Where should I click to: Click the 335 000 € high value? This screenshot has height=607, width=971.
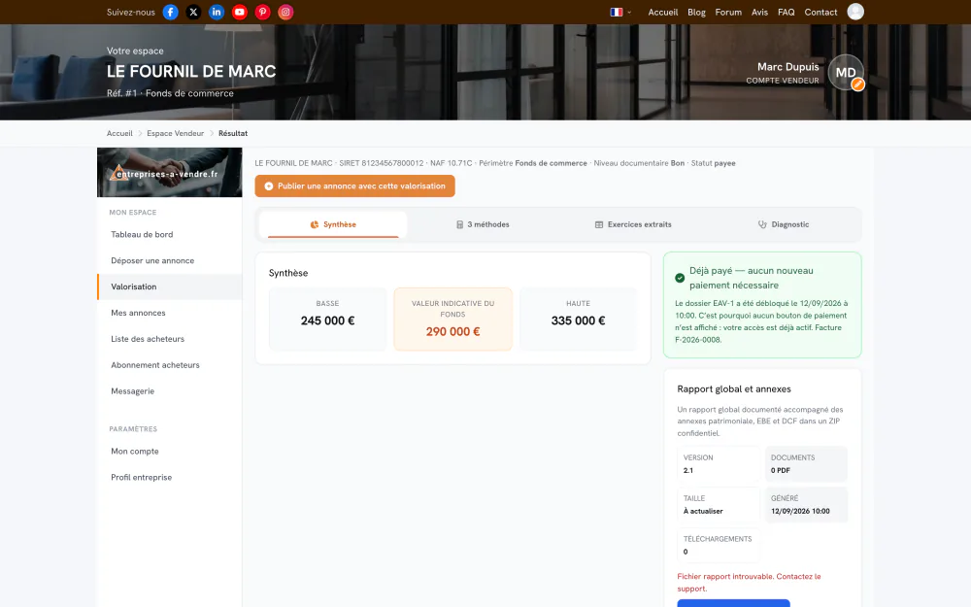click(x=578, y=320)
